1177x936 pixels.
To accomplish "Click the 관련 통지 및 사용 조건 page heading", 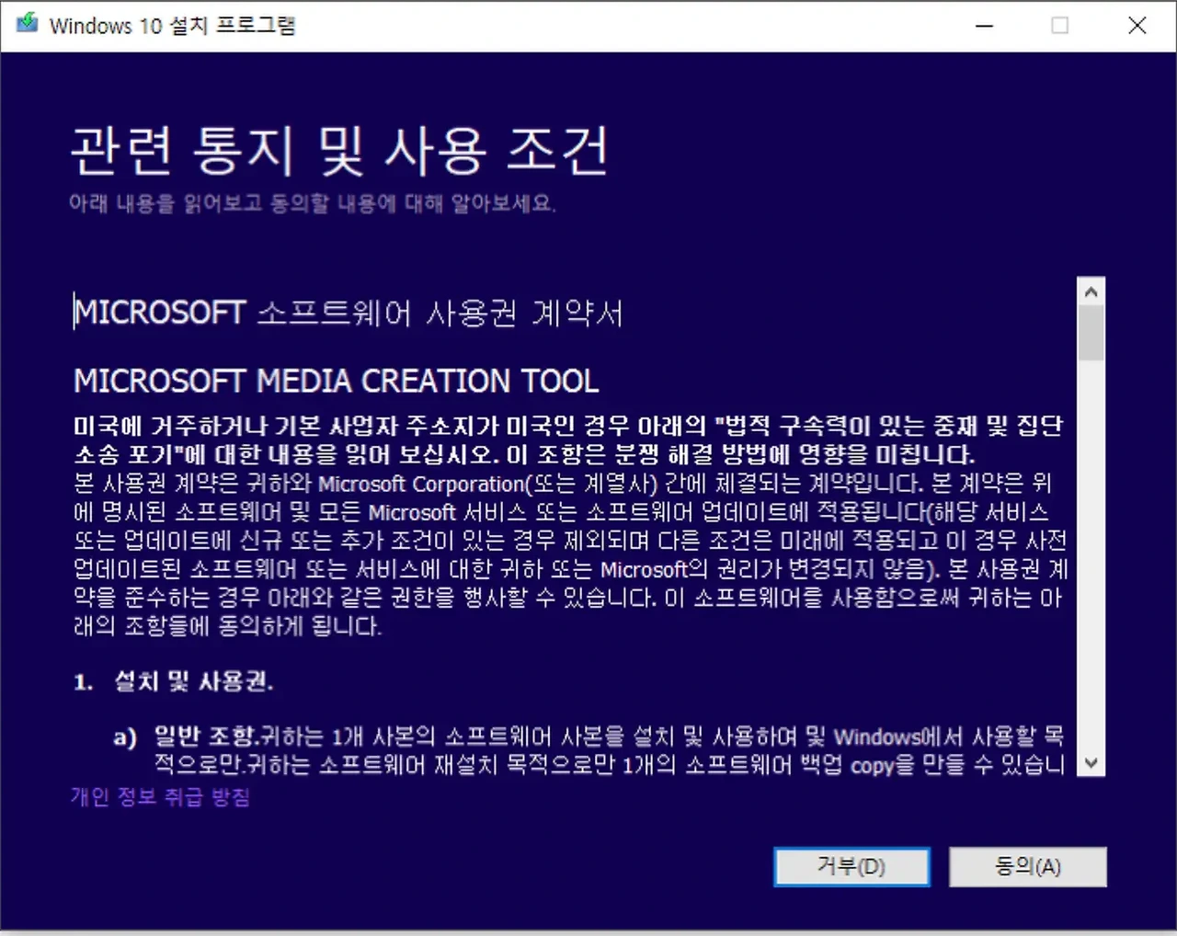I will [x=338, y=149].
